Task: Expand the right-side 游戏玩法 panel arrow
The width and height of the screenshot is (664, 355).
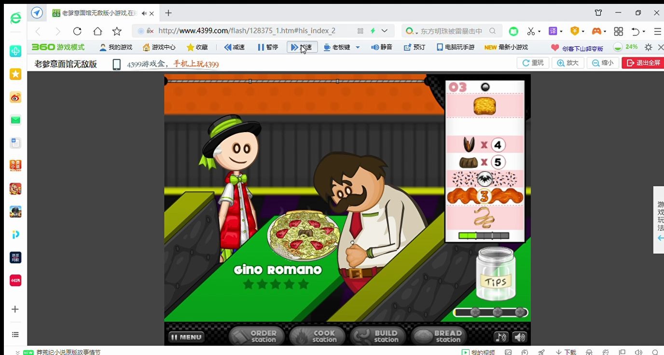Action: pos(660,238)
